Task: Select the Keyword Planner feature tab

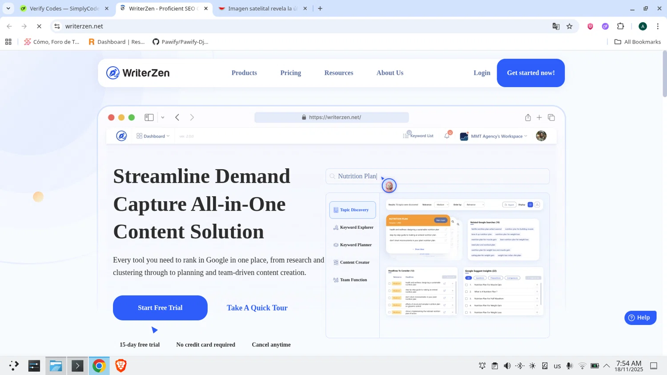Action: point(352,245)
